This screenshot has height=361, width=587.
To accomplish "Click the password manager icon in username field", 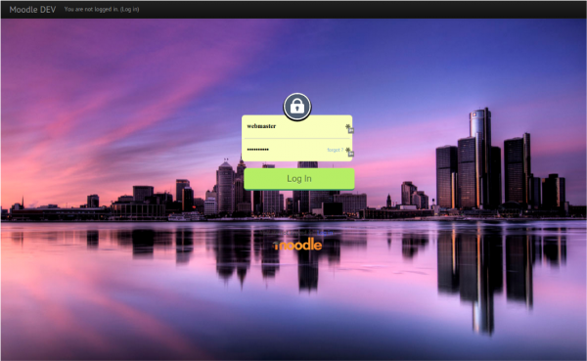I will click(349, 128).
